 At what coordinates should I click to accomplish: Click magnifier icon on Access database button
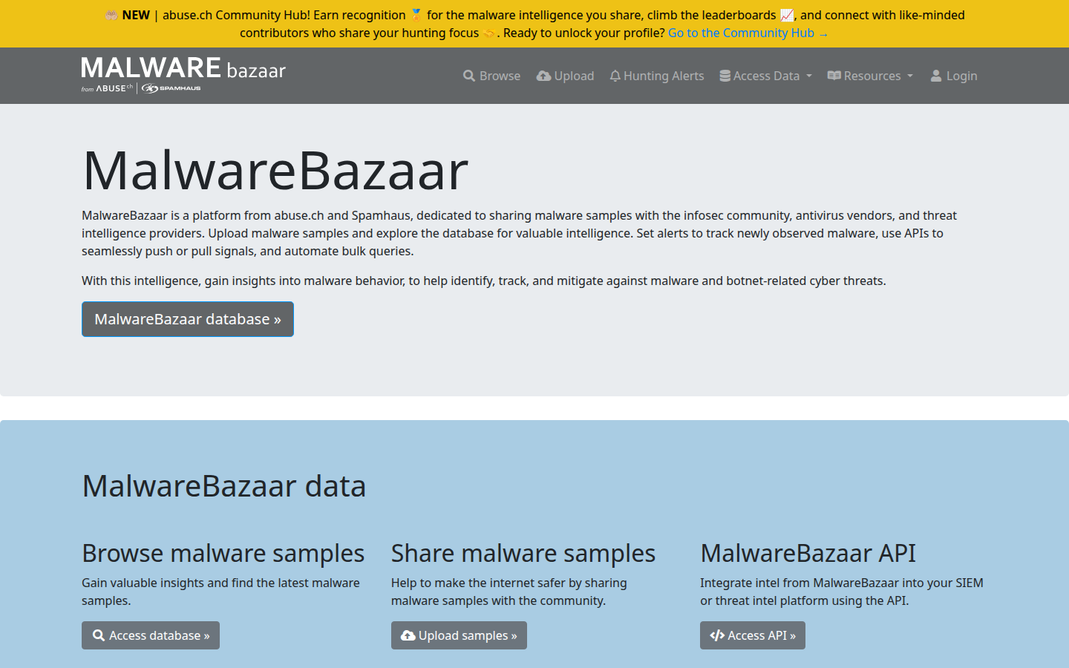coord(99,635)
